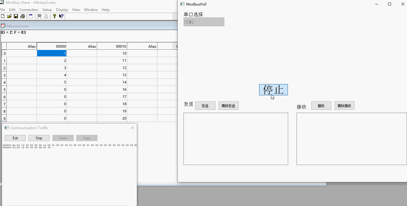Select the cell with value 3 in row 2
Viewport: 407px width, 206px height.
(52, 68)
